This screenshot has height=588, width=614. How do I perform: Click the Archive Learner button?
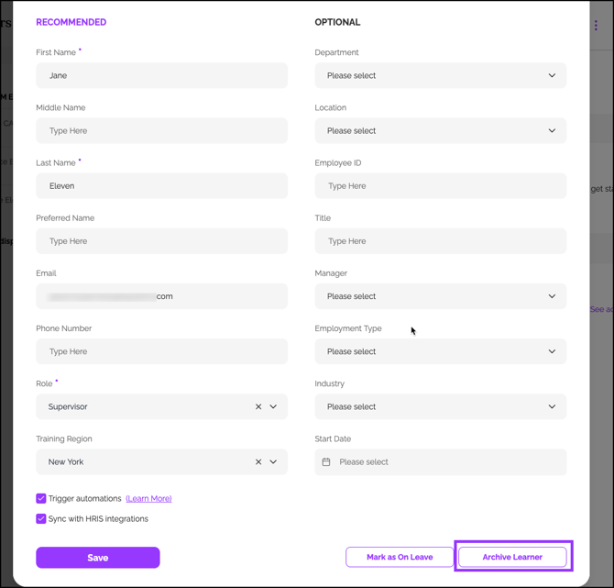point(512,557)
